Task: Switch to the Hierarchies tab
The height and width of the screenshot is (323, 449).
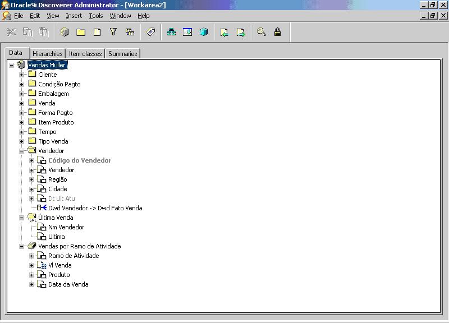Action: 47,54
